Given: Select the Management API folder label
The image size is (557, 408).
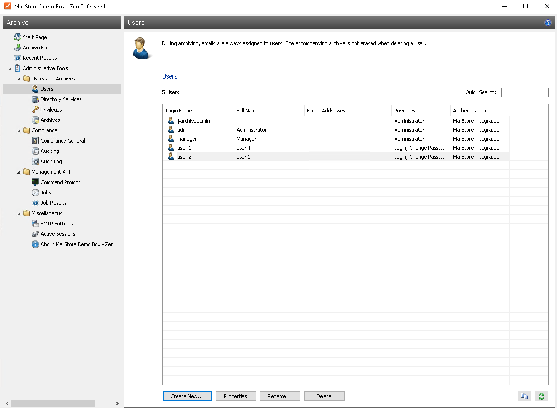Looking at the screenshot, I should click(51, 171).
